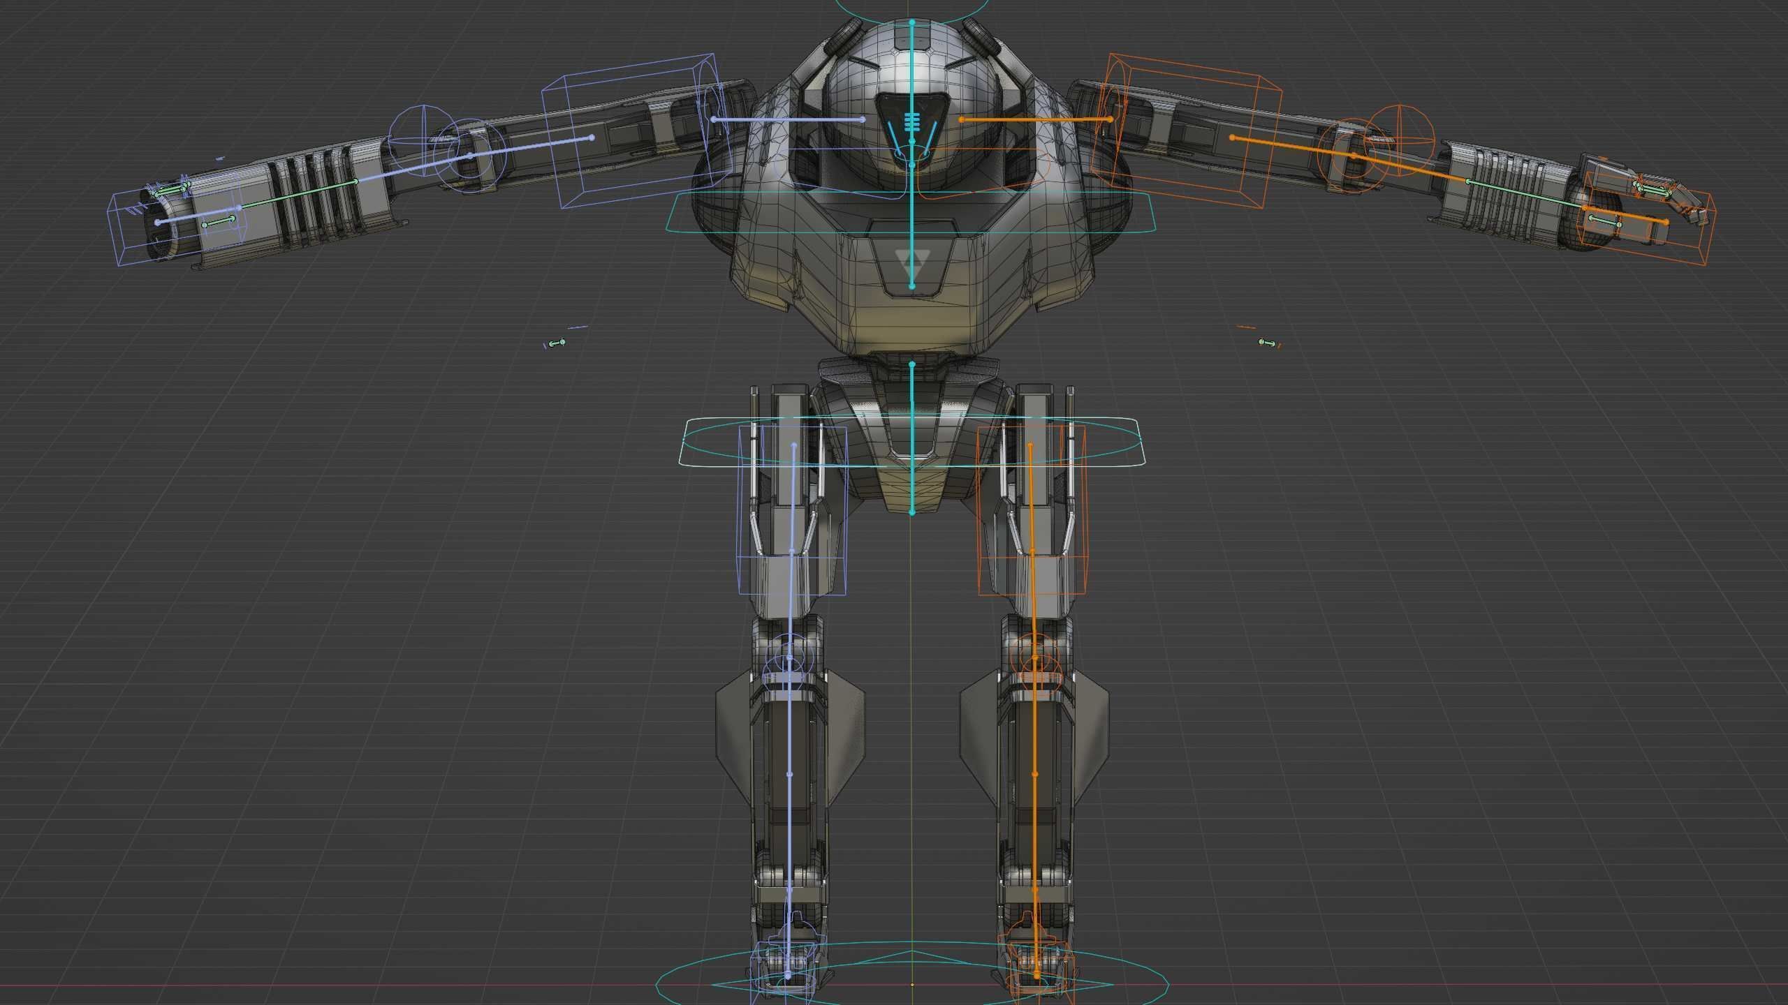Screen dimensions: 1788x1005
Task: Select the small green pole target near orange arm
Action: click(1268, 343)
